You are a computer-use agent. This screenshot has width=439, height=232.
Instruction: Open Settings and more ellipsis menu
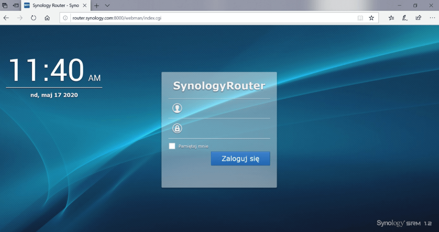[432, 18]
